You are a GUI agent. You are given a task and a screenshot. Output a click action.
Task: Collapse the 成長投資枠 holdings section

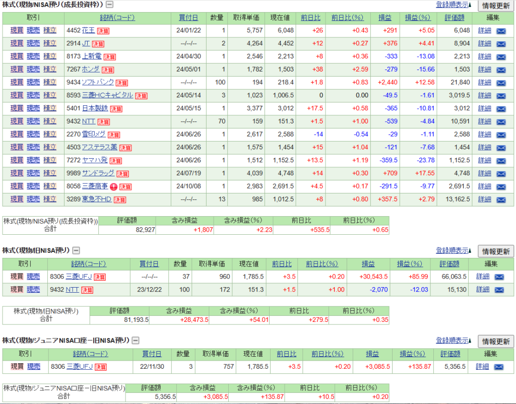109,5
